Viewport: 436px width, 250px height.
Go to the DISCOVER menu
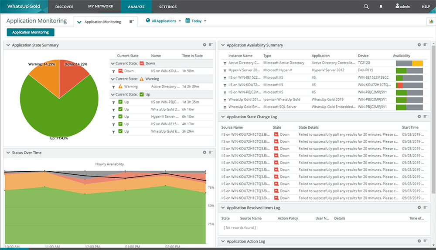64,7
